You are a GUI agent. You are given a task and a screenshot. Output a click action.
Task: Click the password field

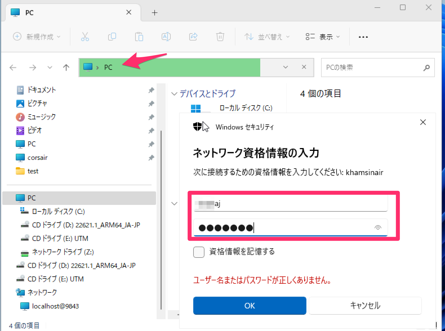tap(290, 227)
